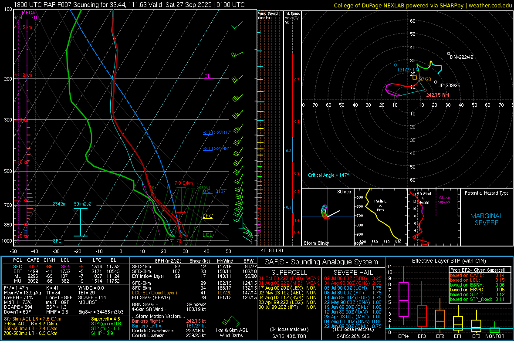Screen dimensions: 514x341
Task: Select the "DN=222/46" hodograph marker label
Action: pyautogui.click(x=462, y=57)
